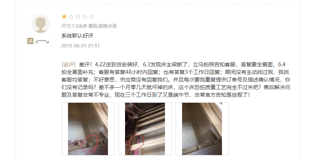Click review line starting with 拍全景图补充
The height and width of the screenshot is (160, 309).
(175, 72)
